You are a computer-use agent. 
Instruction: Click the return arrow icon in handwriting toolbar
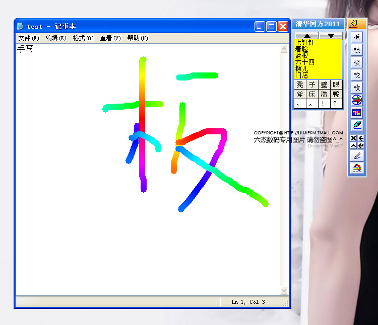pos(361,145)
